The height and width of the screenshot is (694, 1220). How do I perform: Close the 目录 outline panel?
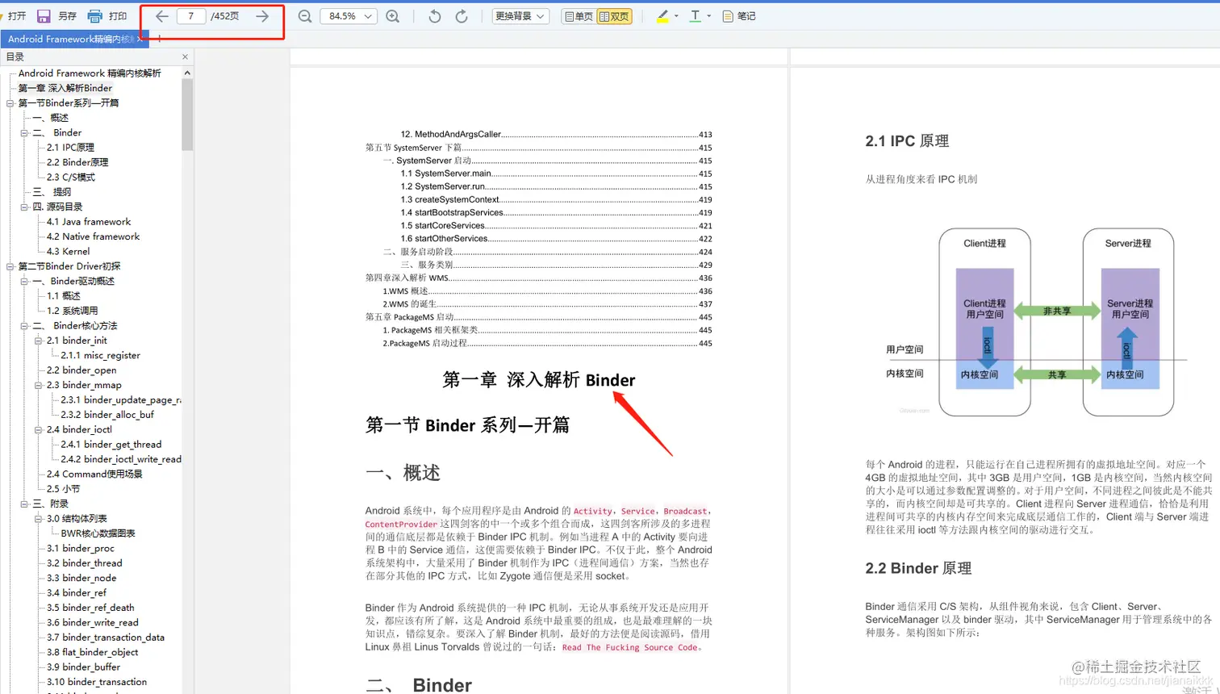point(185,56)
